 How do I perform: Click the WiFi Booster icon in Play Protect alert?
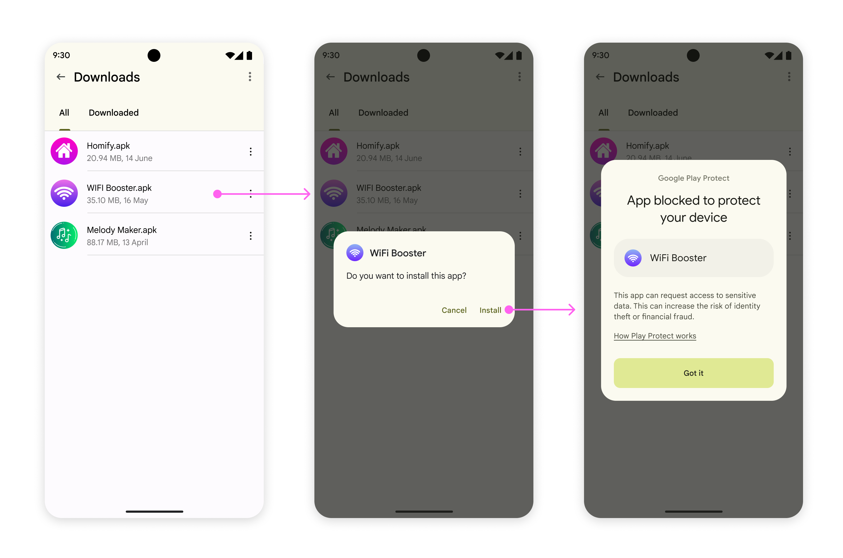[633, 258]
